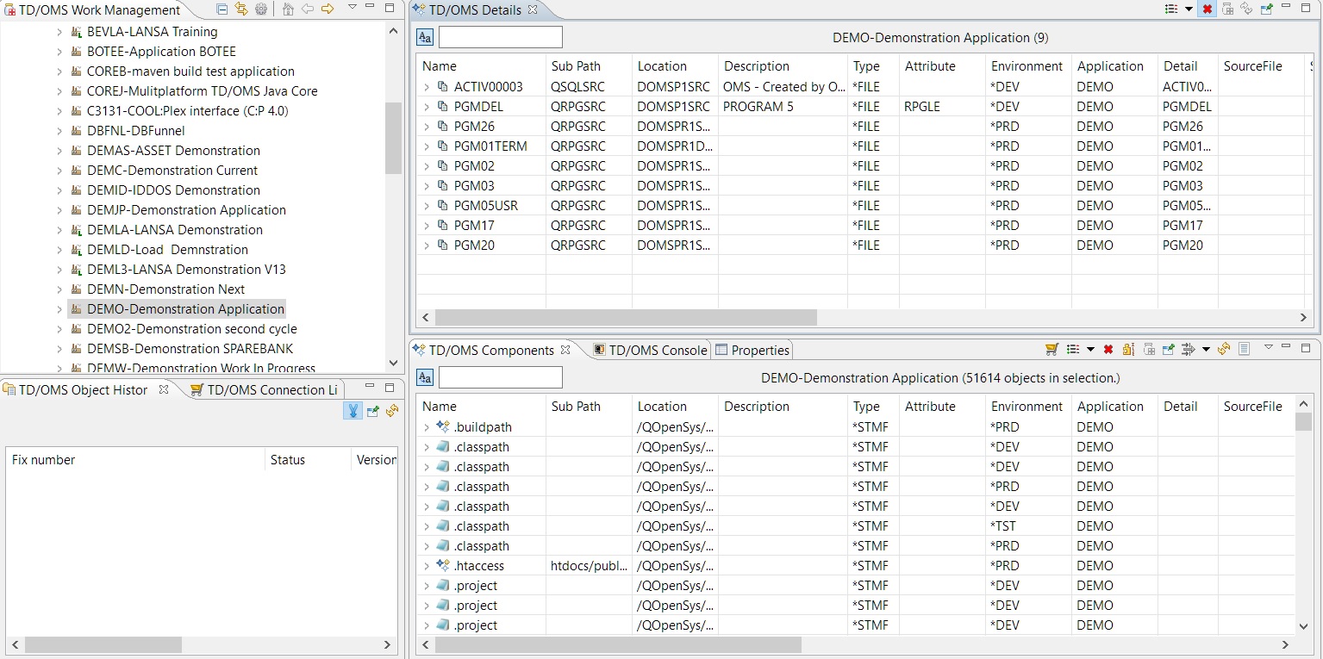The width and height of the screenshot is (1323, 659).
Task: Click the yellow refresh arrows in Components toolbar
Action: coord(1224,349)
